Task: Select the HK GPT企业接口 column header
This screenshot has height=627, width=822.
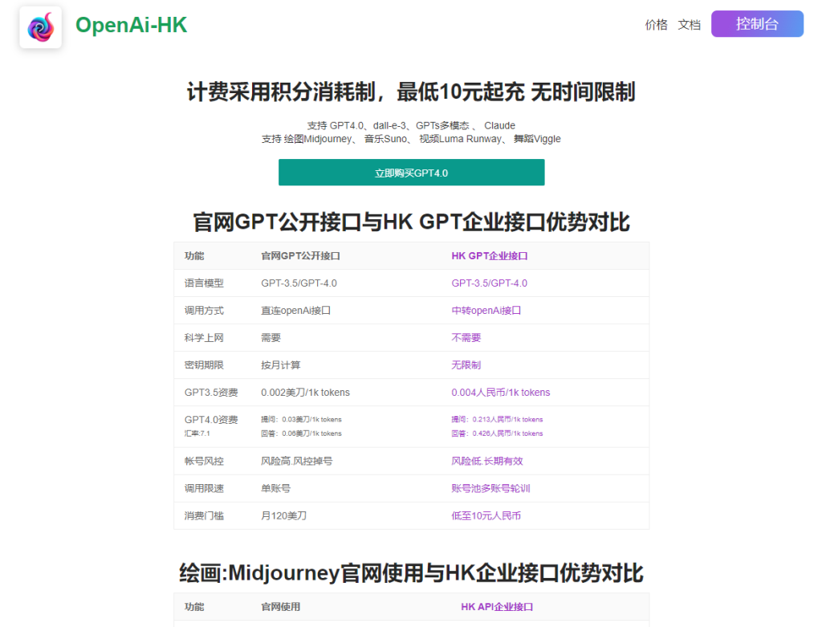Action: [489, 256]
